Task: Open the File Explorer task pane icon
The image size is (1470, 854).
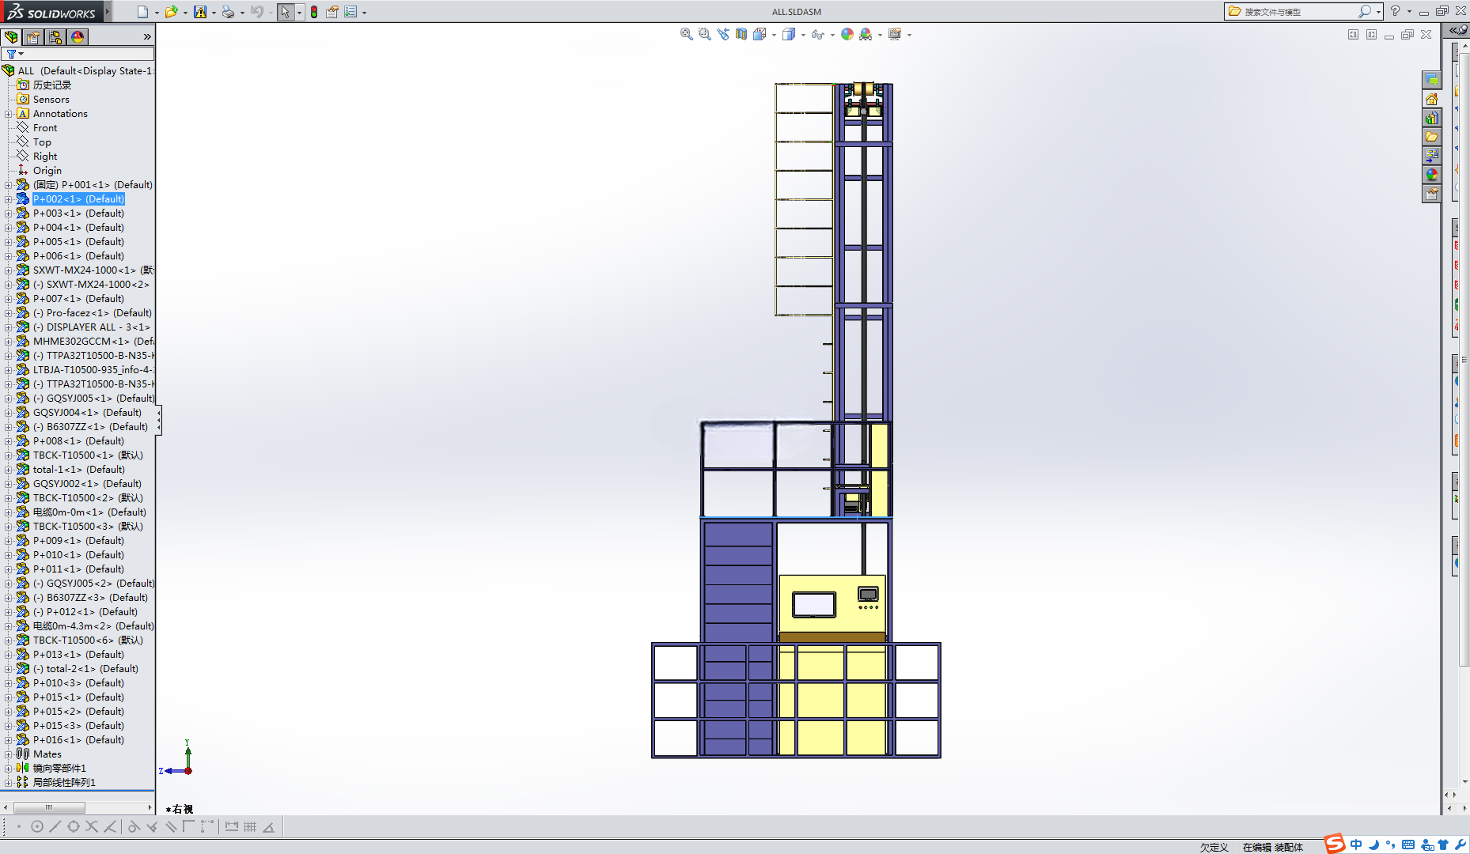Action: tap(1431, 137)
